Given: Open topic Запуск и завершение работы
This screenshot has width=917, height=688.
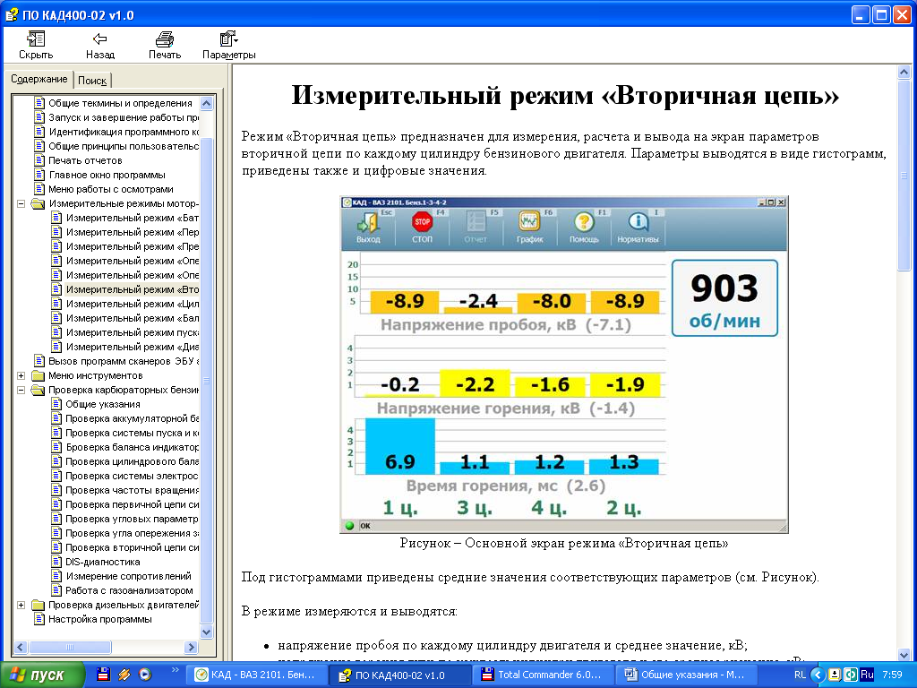Looking at the screenshot, I should (124, 117).
